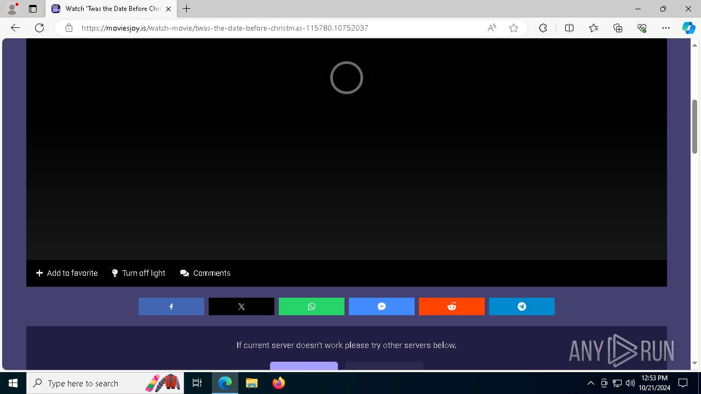The width and height of the screenshot is (701, 394).
Task: Share the movie on Facebook
Action: pos(171,306)
